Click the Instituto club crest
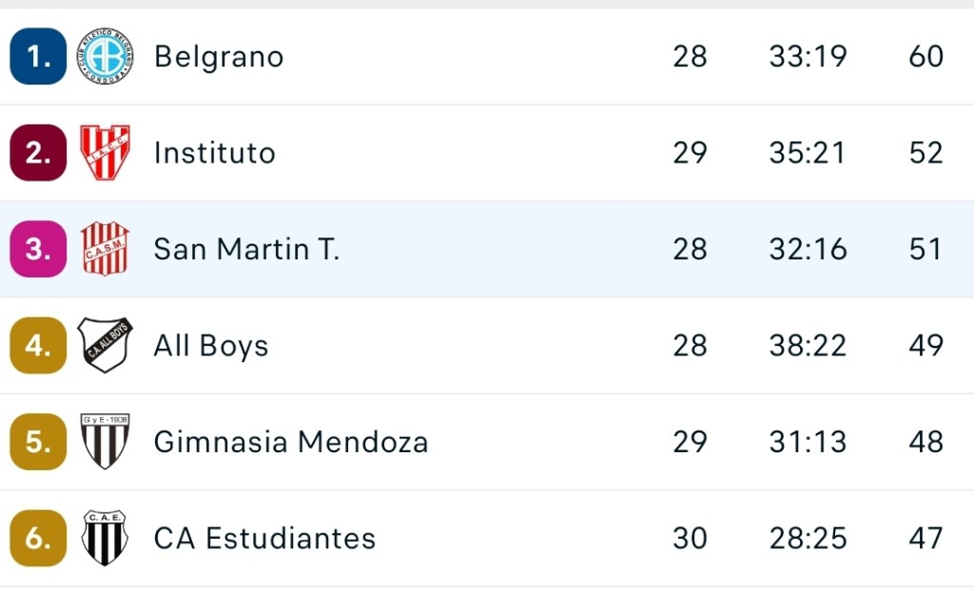Viewport: 974px width, 590px height. tap(105, 153)
